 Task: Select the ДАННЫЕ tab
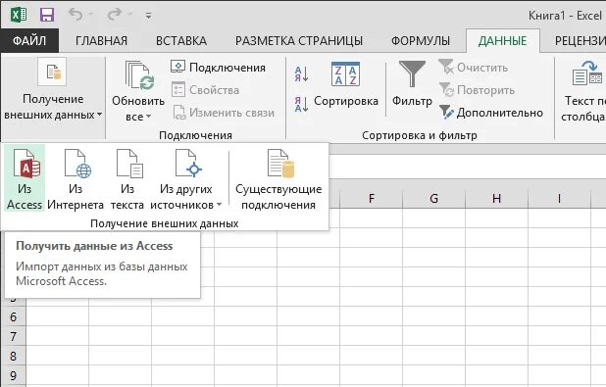(x=502, y=40)
